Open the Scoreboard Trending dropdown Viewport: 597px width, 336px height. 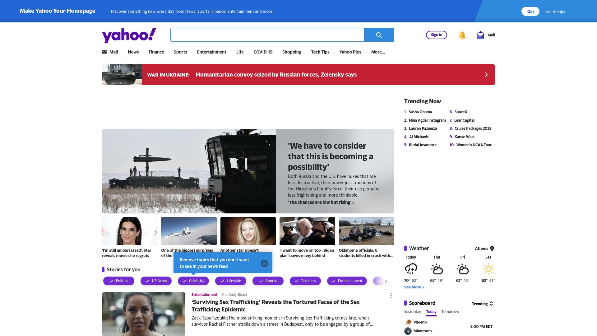pyautogui.click(x=483, y=304)
